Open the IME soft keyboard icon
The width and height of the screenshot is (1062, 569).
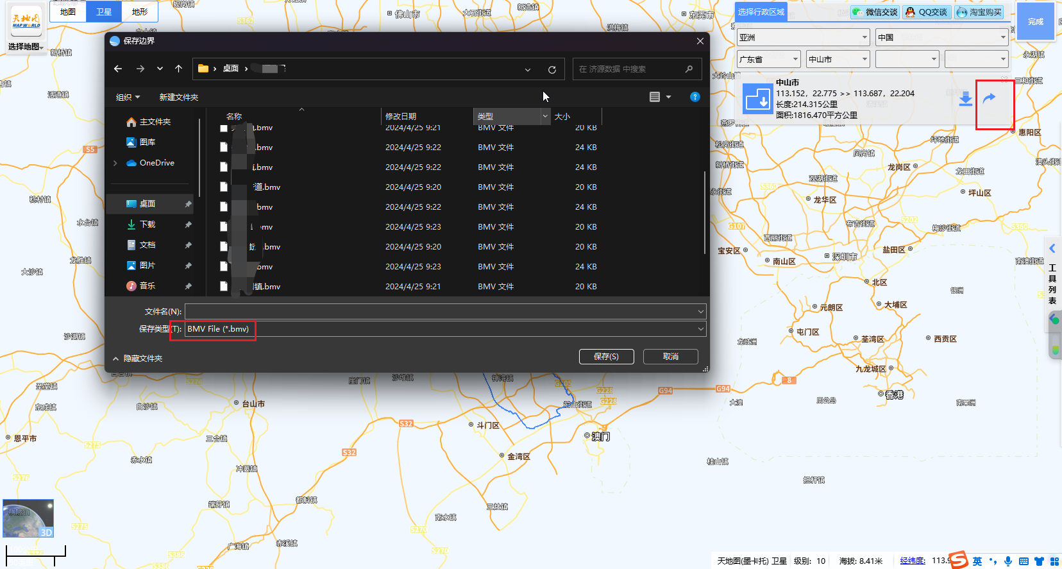coord(1024,561)
